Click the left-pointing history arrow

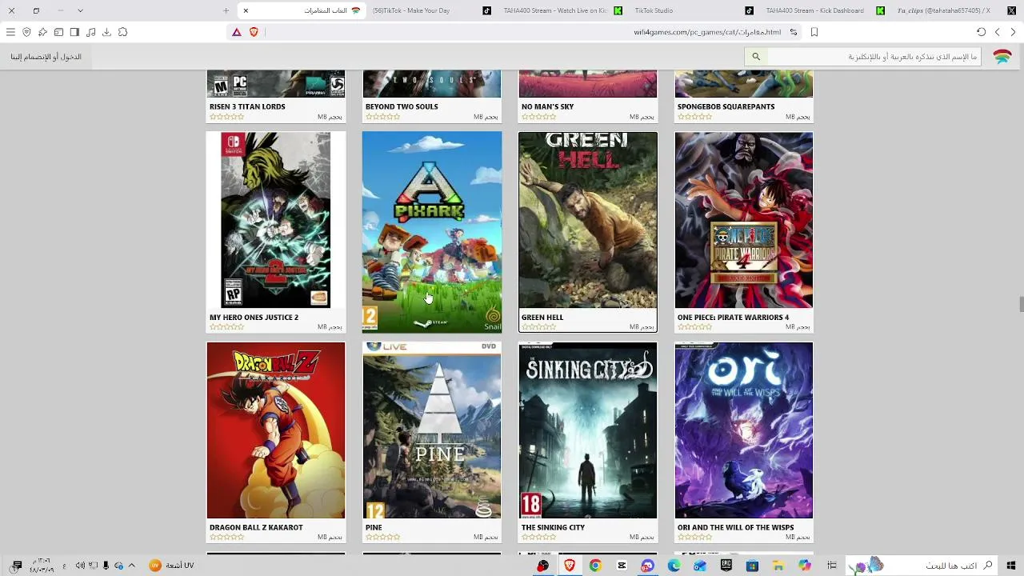(x=997, y=32)
